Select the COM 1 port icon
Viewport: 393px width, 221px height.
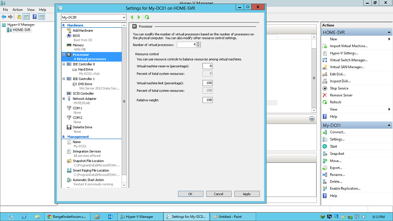tap(69, 108)
